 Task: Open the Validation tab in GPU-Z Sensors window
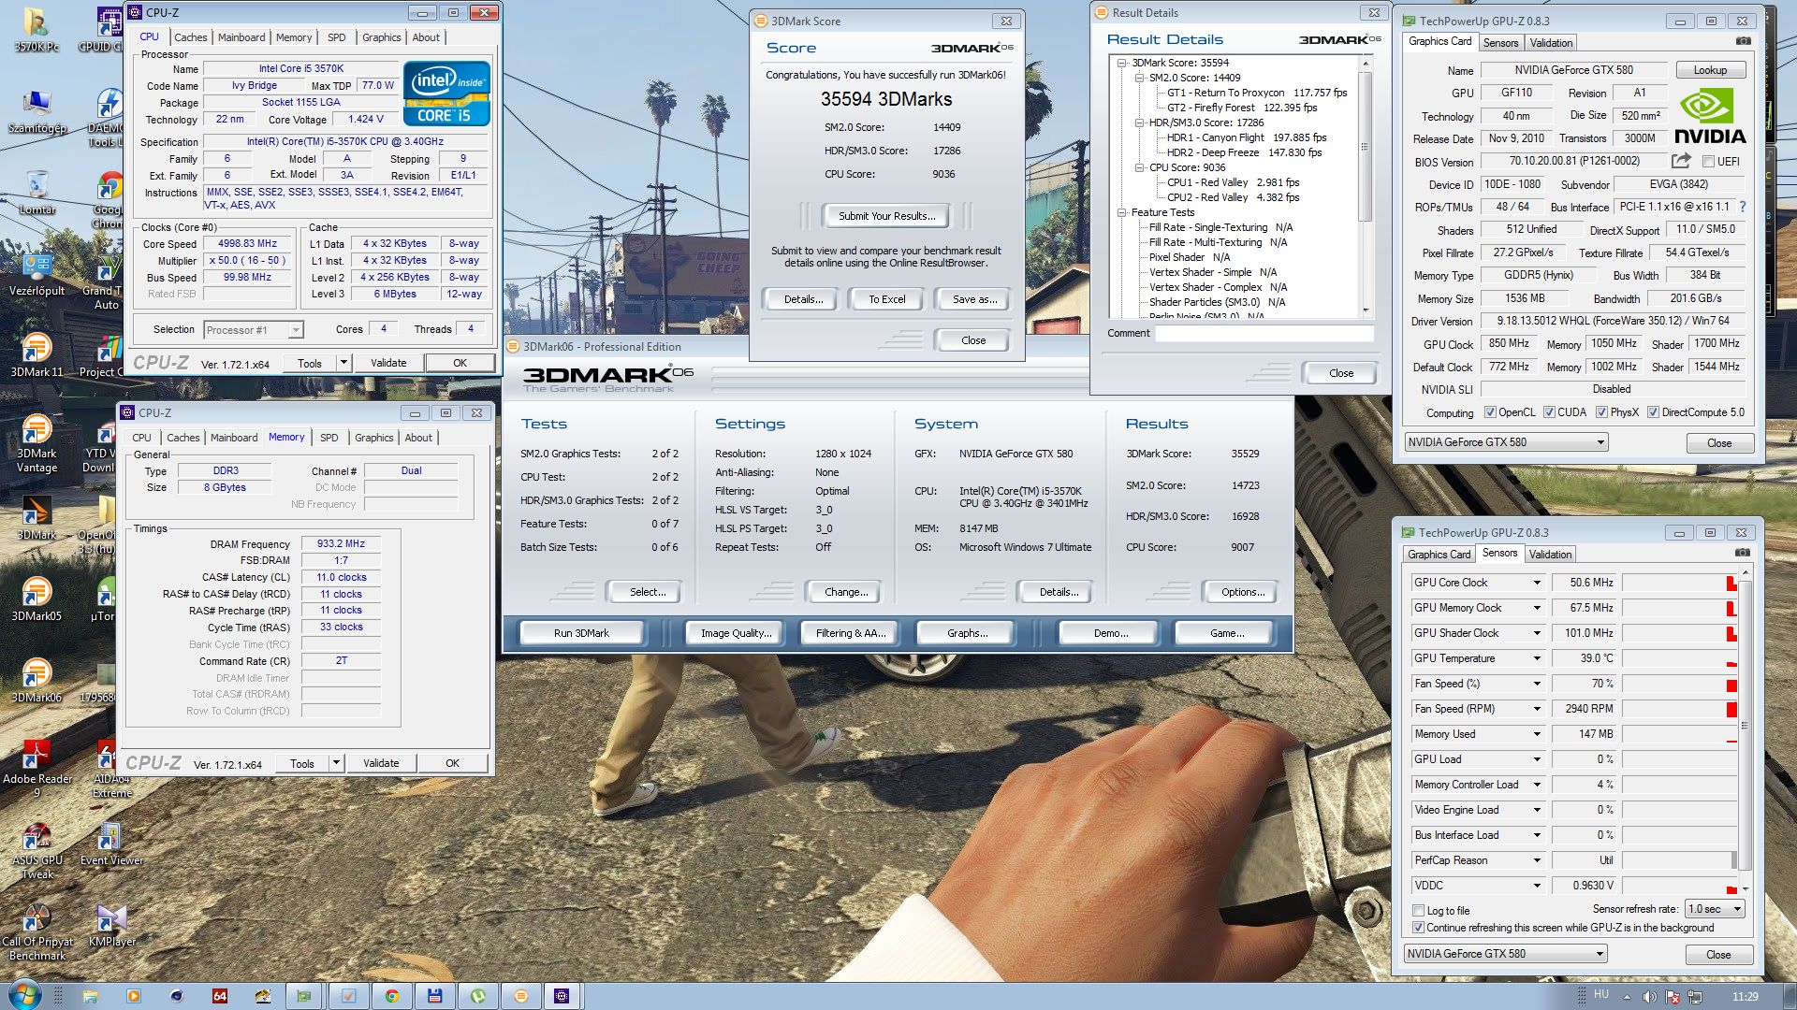click(x=1550, y=555)
